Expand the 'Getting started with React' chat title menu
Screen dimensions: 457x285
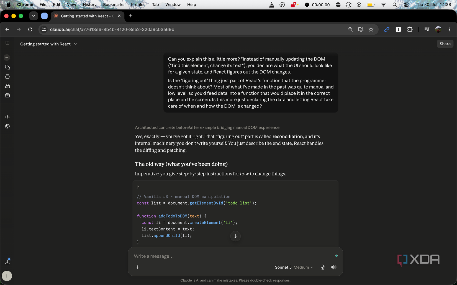tap(48, 44)
